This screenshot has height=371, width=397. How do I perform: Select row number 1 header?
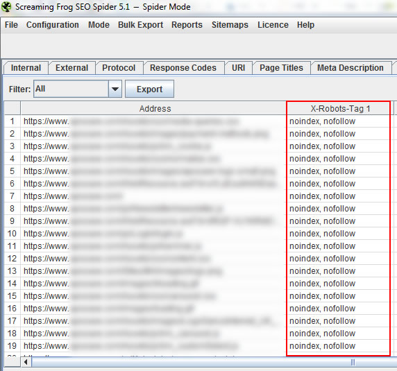point(12,121)
